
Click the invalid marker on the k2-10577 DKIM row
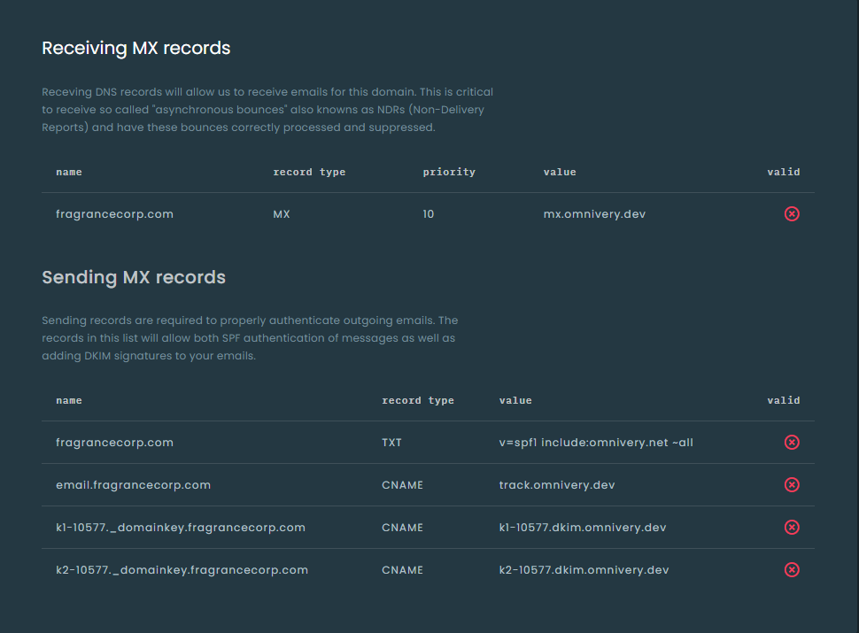coord(792,569)
